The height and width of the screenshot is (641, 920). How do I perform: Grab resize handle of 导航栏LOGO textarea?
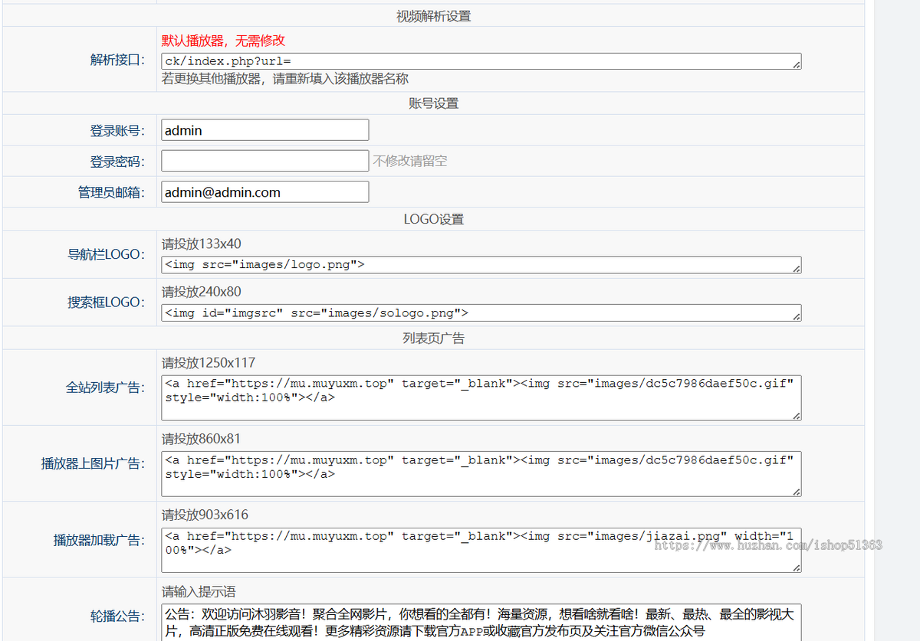[797, 269]
